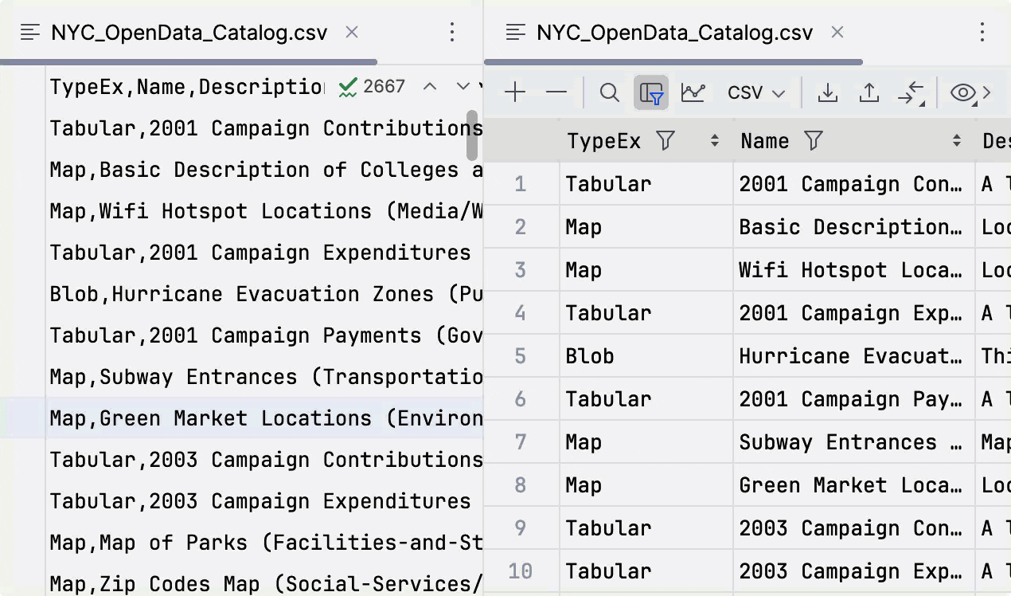Image resolution: width=1011 pixels, height=596 pixels.
Task: Close the left editor tab
Action: tap(352, 32)
